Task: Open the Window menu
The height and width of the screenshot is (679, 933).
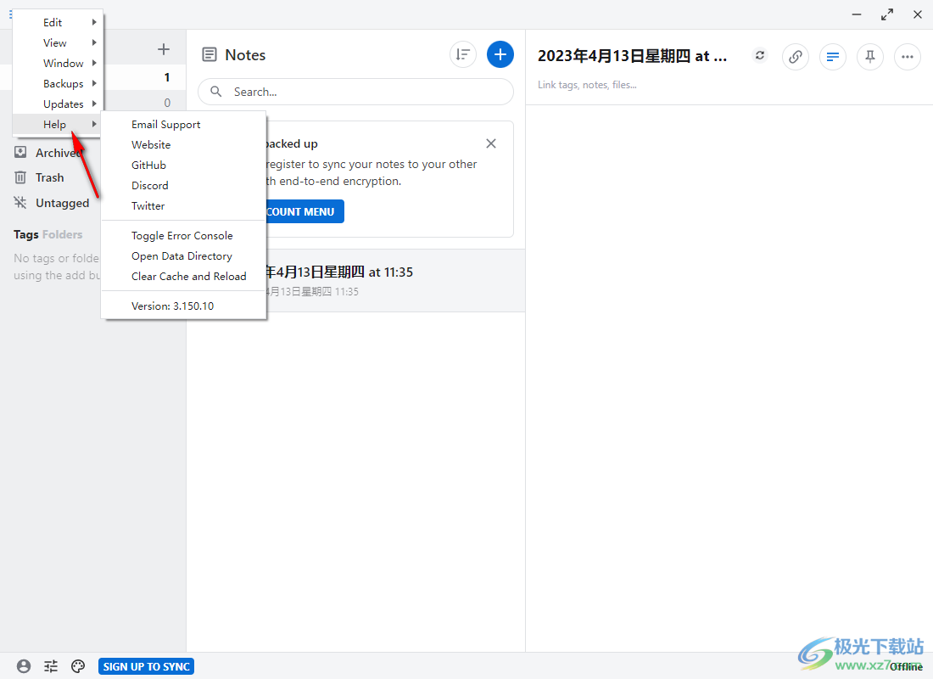Action: [58, 63]
